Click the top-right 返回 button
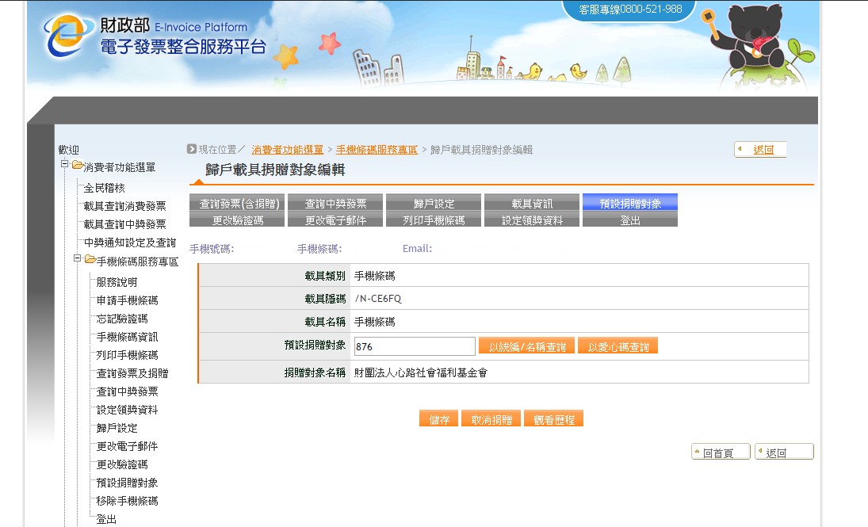Screen dimensions: 868x527 coord(760,150)
